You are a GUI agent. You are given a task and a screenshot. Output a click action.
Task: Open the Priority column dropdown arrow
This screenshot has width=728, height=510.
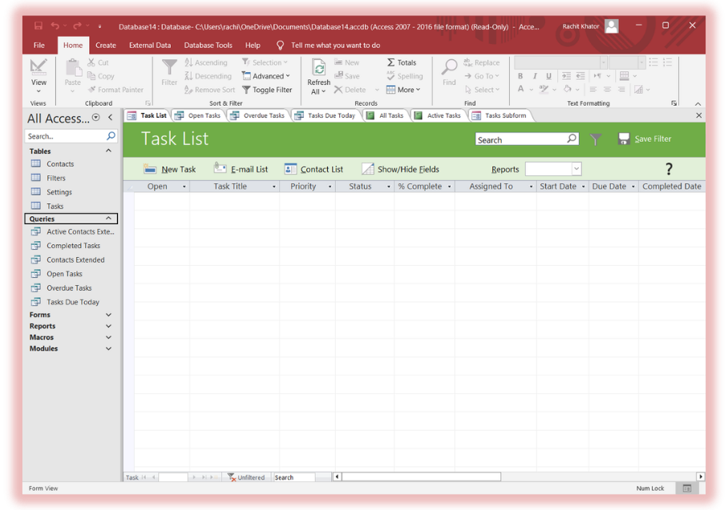[x=330, y=187]
